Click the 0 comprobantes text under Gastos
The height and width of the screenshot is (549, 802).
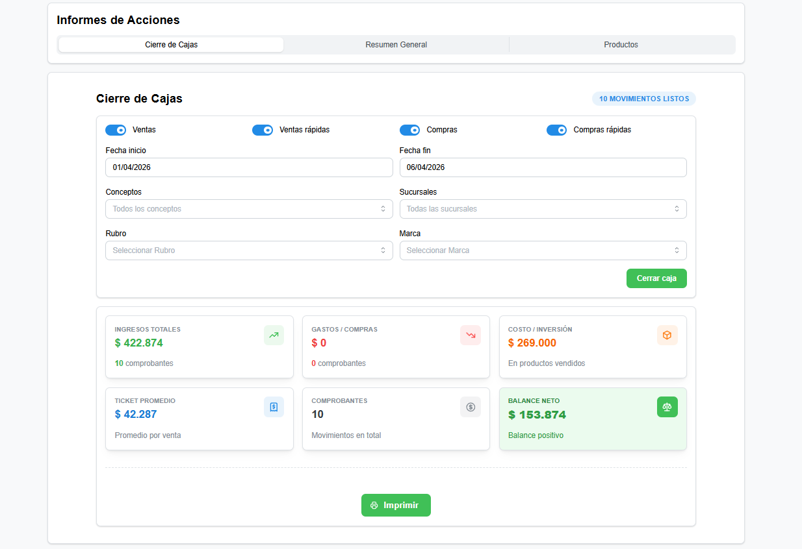point(339,363)
